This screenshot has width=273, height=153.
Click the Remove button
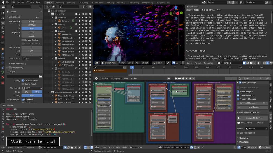pyautogui.click(x=264, y=147)
